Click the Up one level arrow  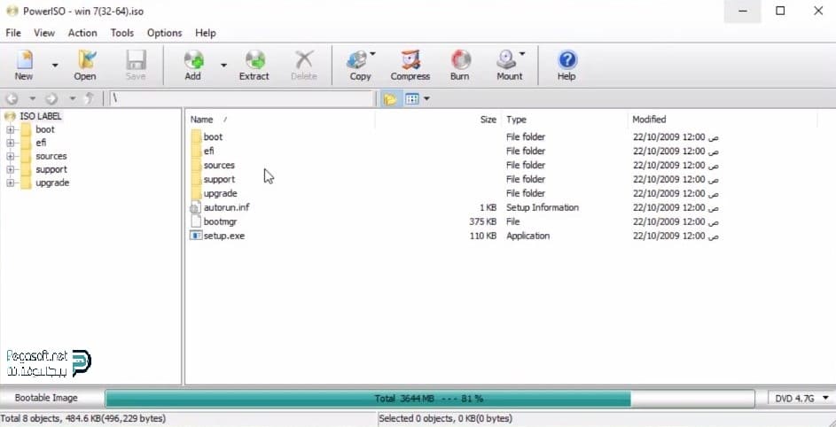click(90, 99)
